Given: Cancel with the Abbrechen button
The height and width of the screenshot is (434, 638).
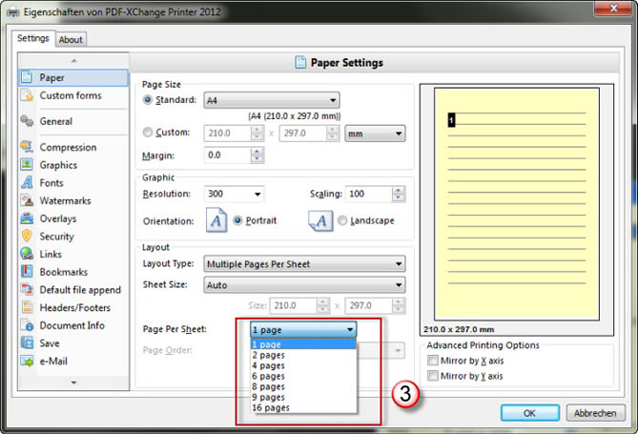Looking at the screenshot, I should coord(595,413).
